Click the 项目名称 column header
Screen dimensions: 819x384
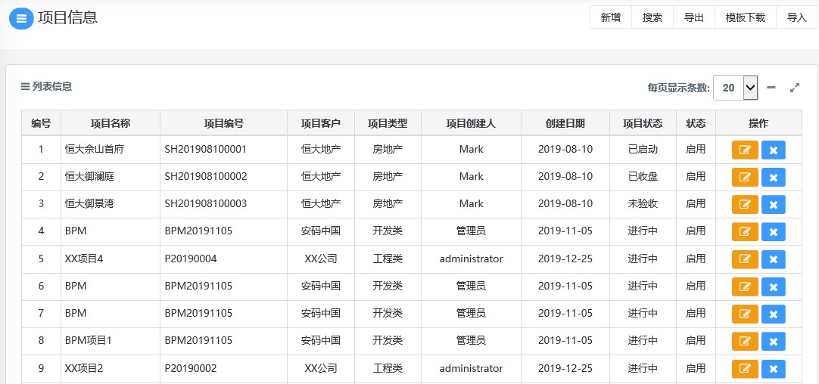[x=111, y=123]
